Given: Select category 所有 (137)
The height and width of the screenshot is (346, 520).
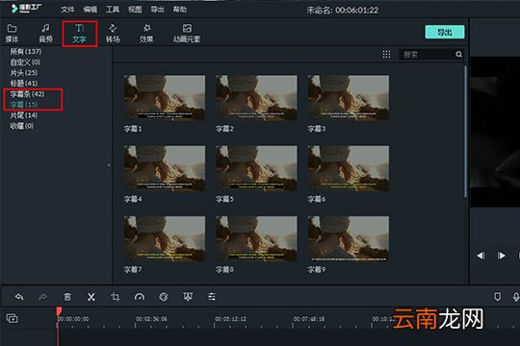Looking at the screenshot, I should tap(26, 51).
